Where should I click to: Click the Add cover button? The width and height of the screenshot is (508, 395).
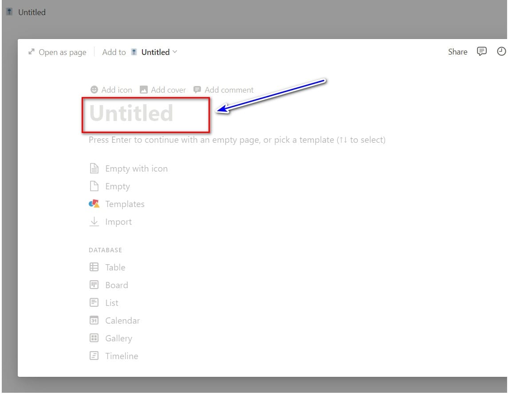(163, 90)
